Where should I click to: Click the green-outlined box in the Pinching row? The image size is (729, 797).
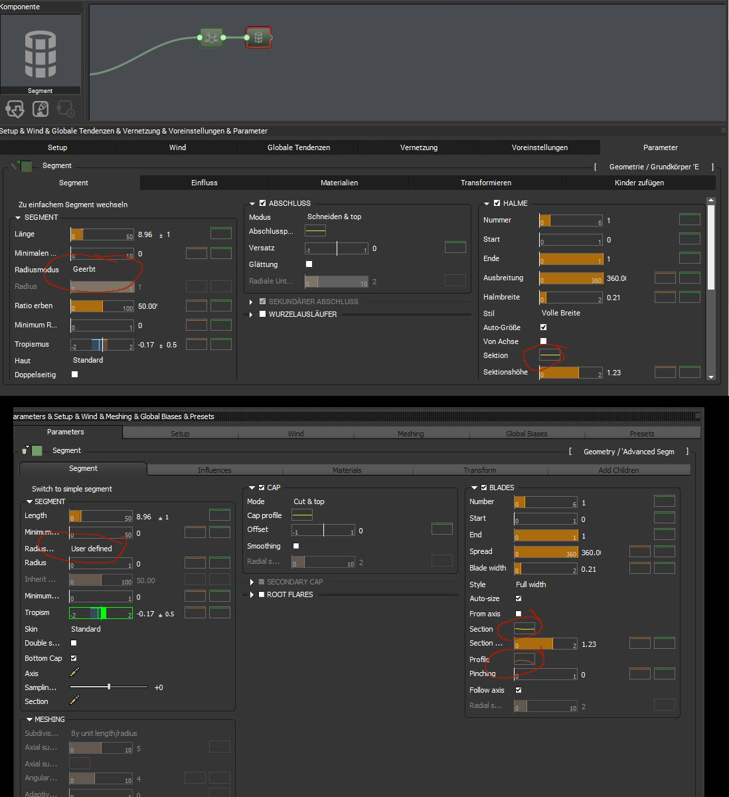point(665,673)
